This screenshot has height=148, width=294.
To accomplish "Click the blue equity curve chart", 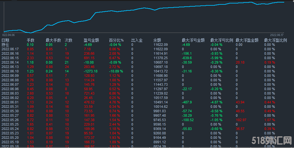I will tap(142, 16).
